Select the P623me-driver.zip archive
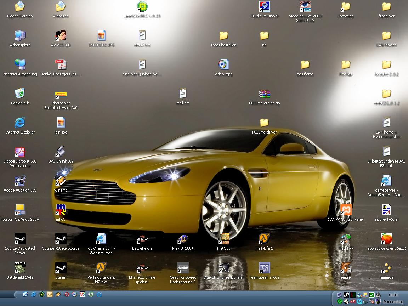408x306 pixels. click(264, 93)
